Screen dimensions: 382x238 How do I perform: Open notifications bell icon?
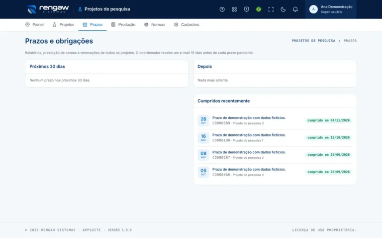click(295, 9)
